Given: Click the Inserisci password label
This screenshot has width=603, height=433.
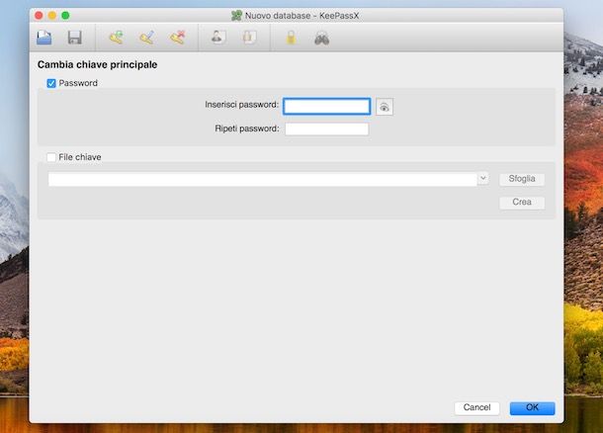Looking at the screenshot, I should (x=241, y=105).
